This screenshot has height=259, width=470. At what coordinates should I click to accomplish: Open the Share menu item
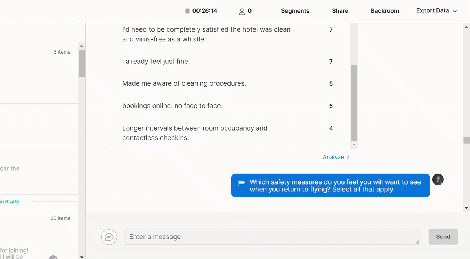pos(340,11)
